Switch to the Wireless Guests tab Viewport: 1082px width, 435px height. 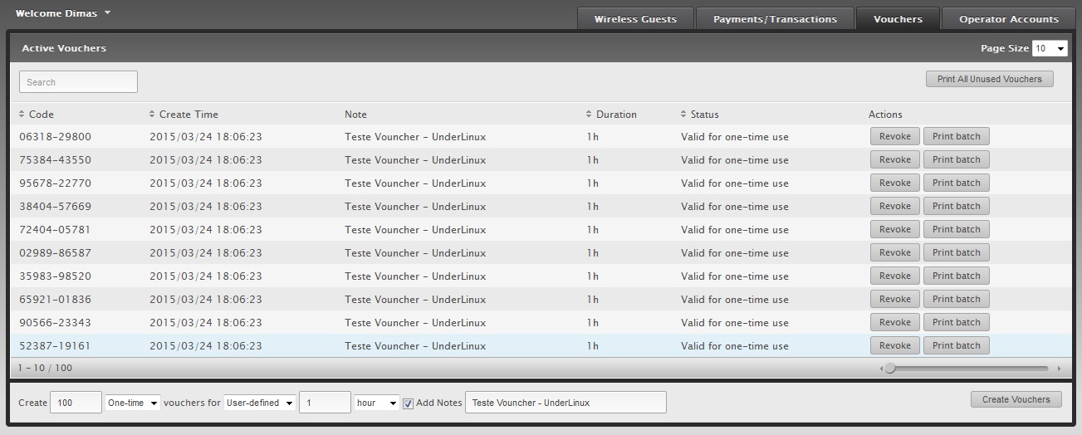pyautogui.click(x=635, y=18)
